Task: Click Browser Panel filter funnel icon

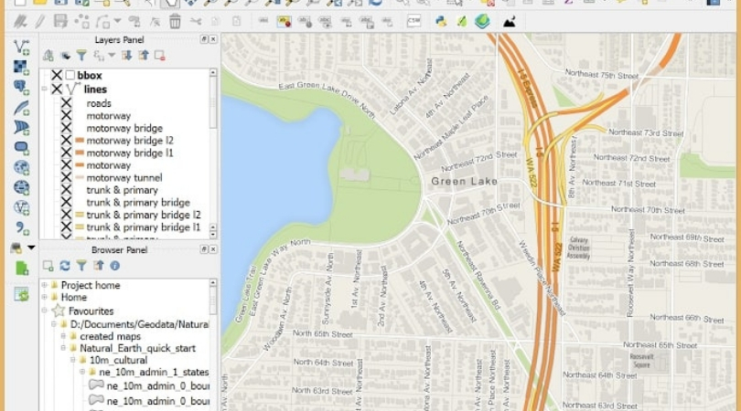Action: 81,266
